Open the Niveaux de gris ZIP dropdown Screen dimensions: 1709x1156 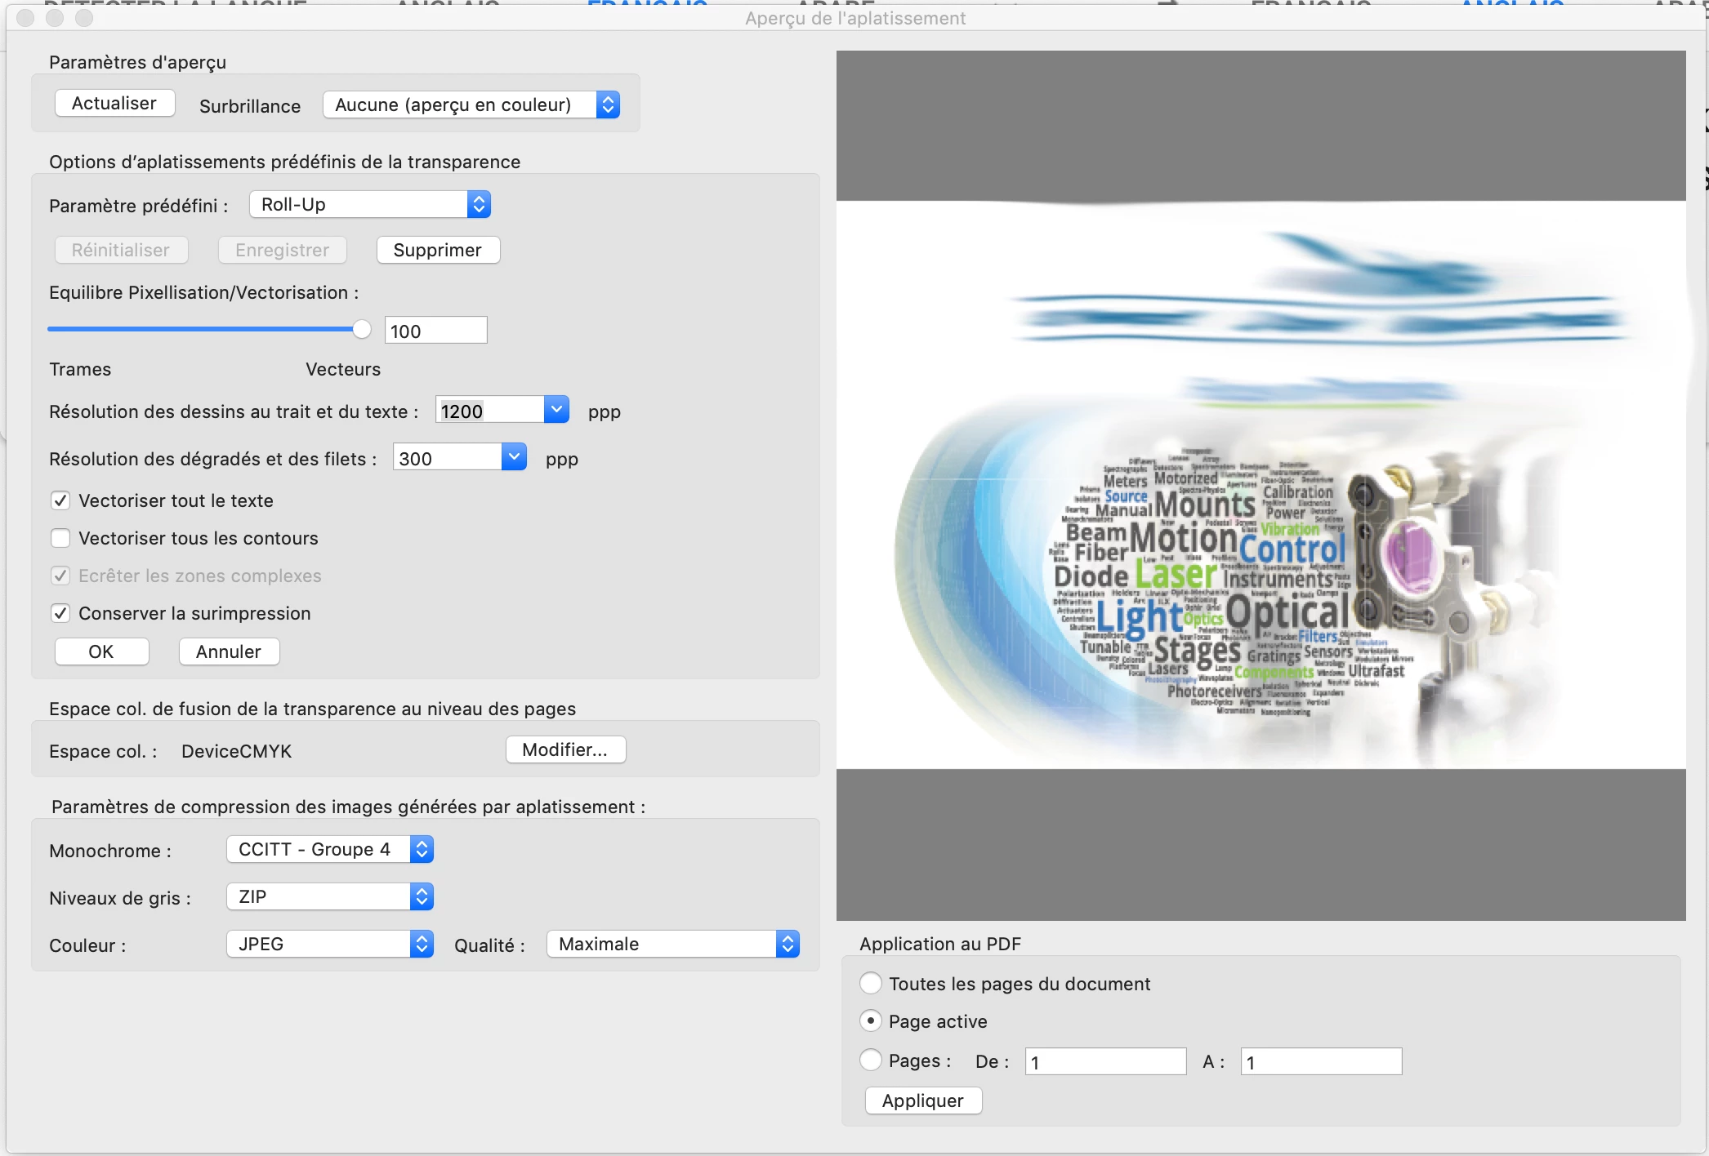pyautogui.click(x=330, y=896)
